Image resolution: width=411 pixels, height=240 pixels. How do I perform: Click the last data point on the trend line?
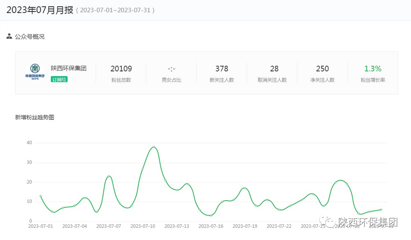point(381,210)
